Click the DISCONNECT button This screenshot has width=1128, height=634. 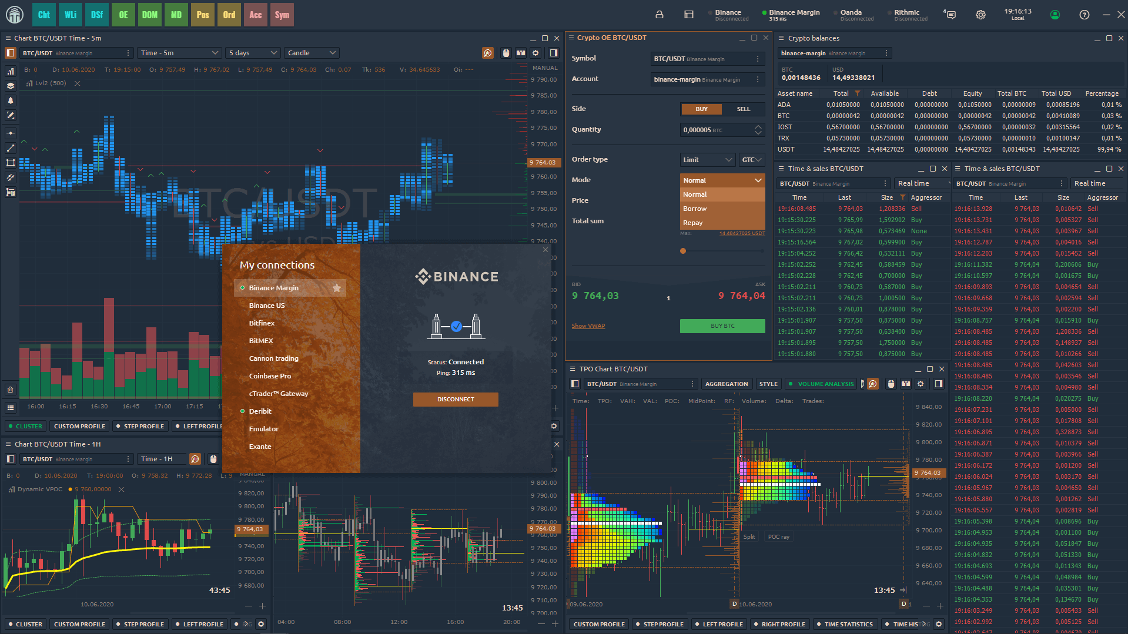point(456,400)
